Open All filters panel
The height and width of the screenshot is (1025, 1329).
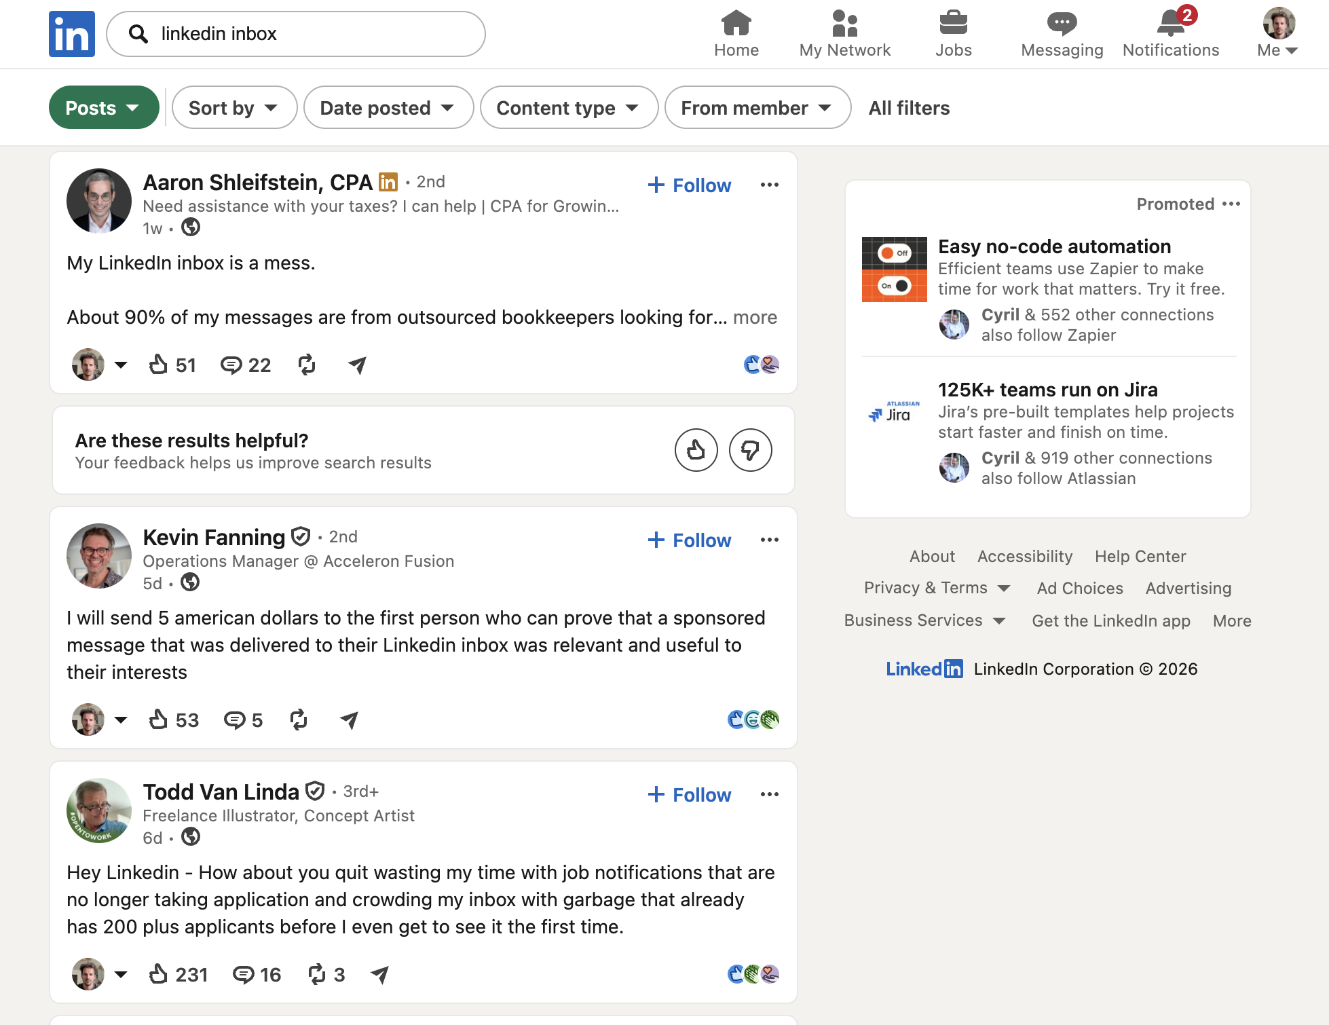pyautogui.click(x=910, y=108)
